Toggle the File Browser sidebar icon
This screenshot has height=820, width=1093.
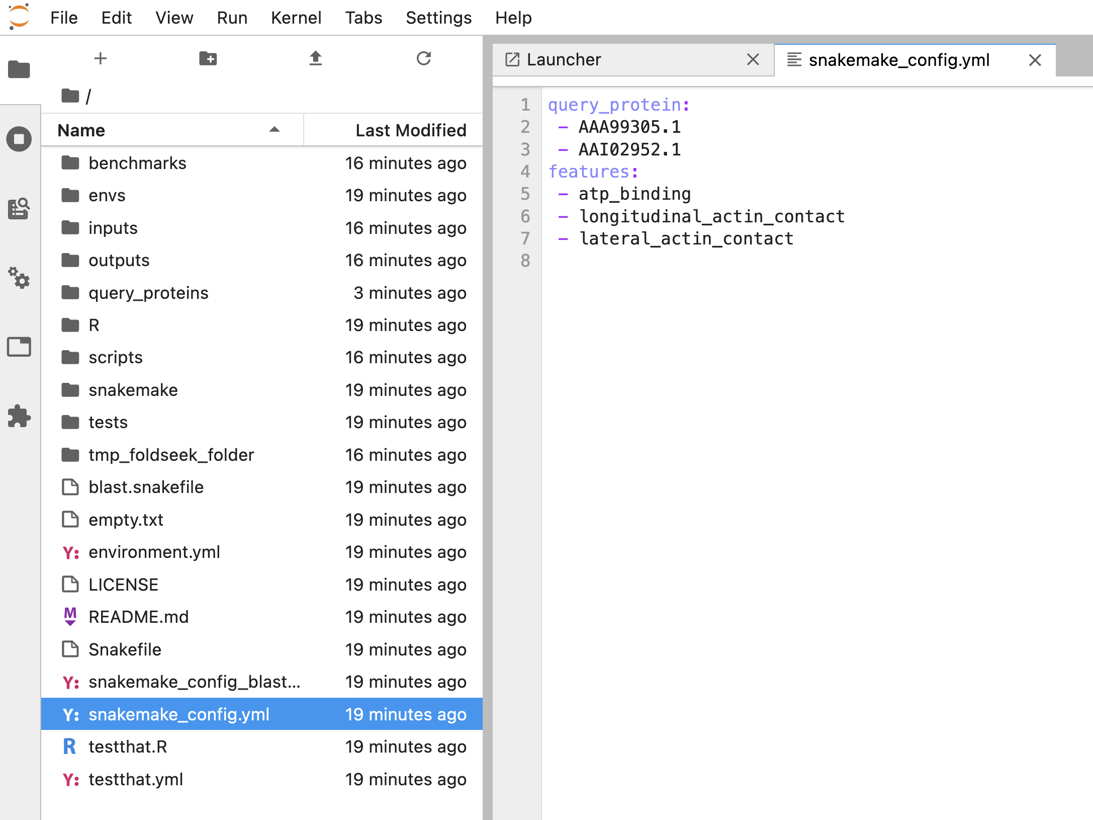pyautogui.click(x=19, y=69)
